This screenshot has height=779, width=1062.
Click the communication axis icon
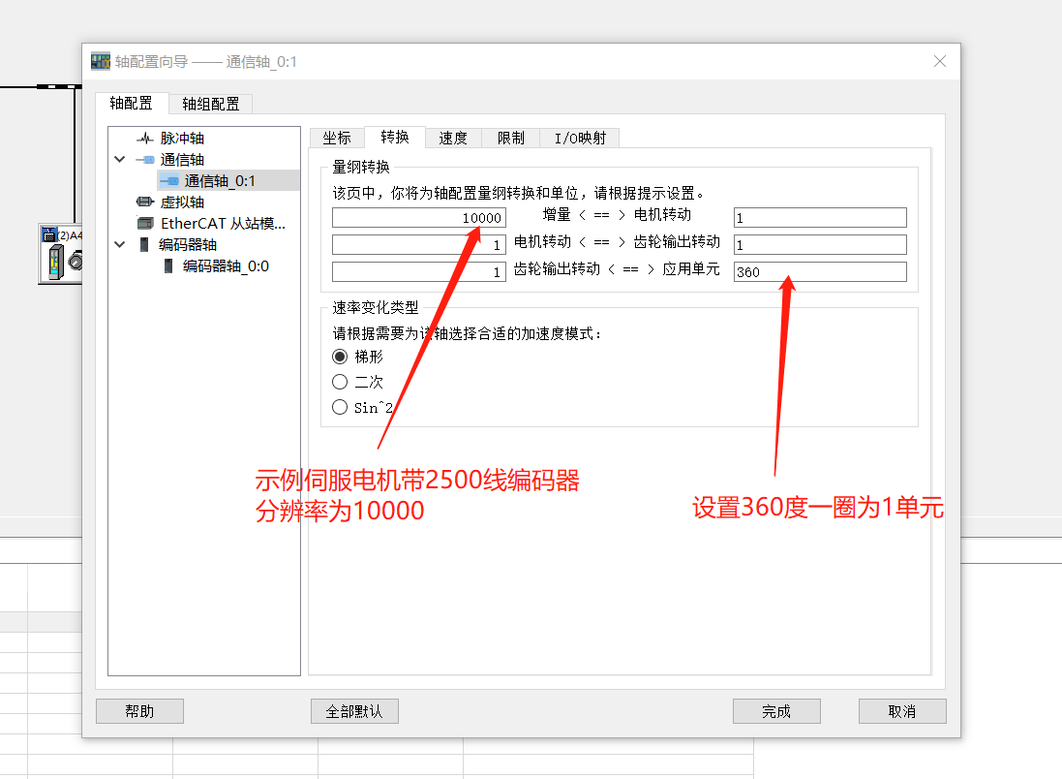tap(145, 160)
